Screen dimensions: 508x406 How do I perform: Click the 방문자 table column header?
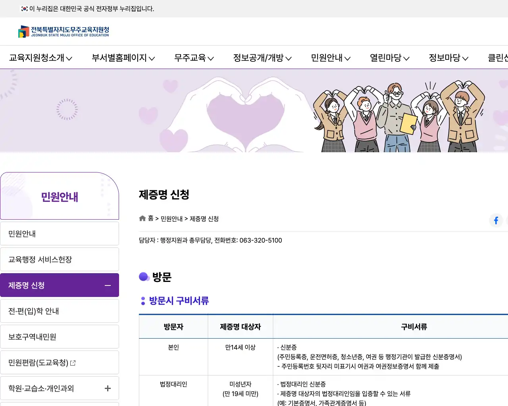tap(173, 327)
